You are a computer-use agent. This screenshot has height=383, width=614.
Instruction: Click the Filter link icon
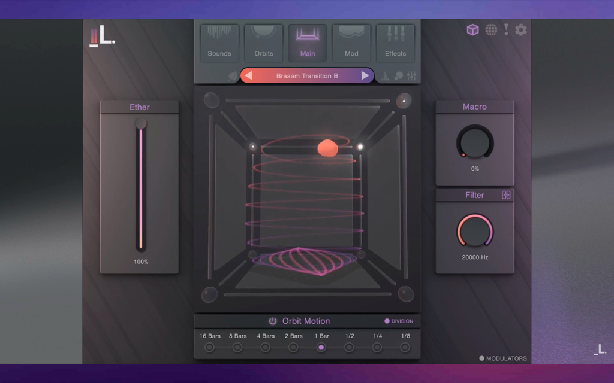[x=506, y=195]
